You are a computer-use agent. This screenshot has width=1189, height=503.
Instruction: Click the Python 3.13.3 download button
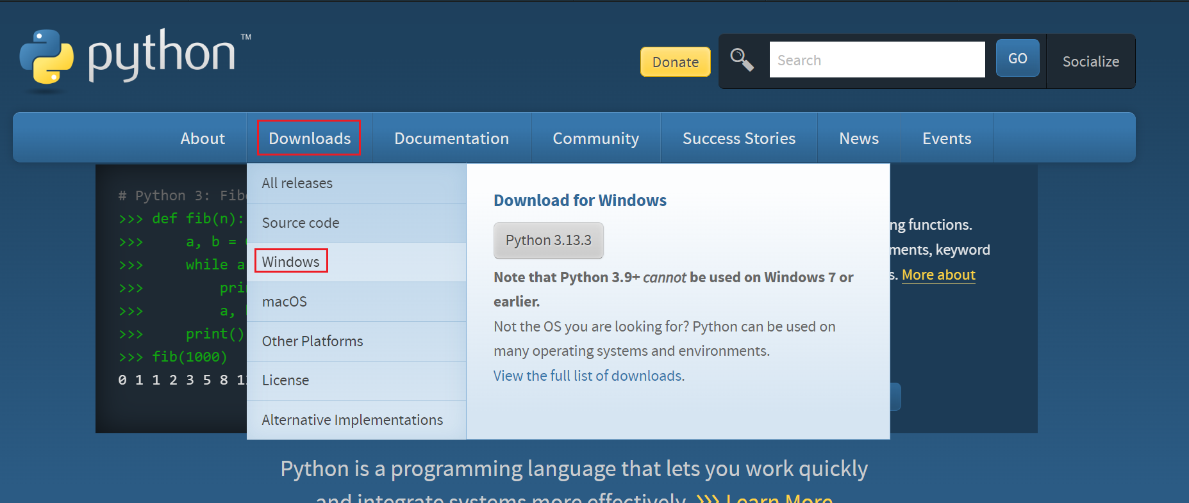548,240
